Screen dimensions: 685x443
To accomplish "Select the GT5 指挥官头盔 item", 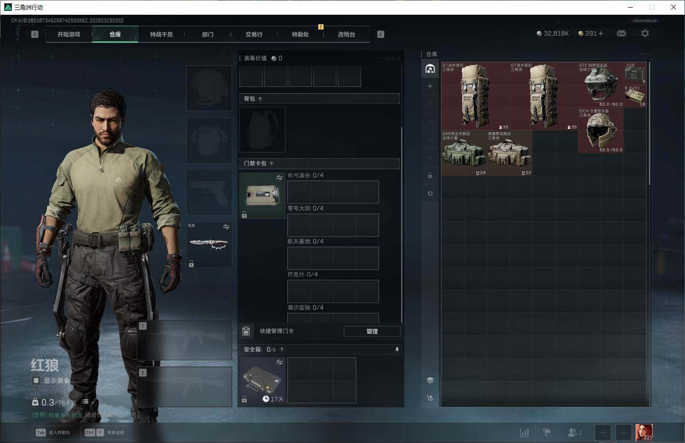I will (601, 85).
